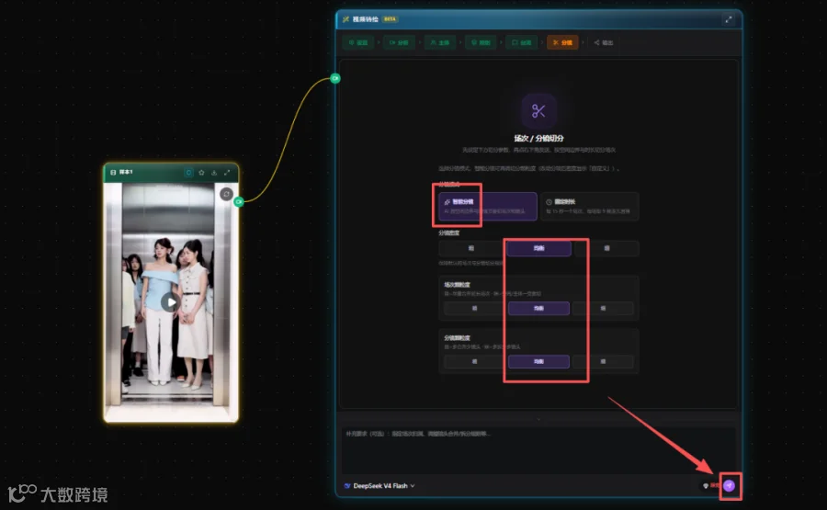Choose 粗 in the 场次颗粒度 row
This screenshot has width=827, height=510.
474,309
